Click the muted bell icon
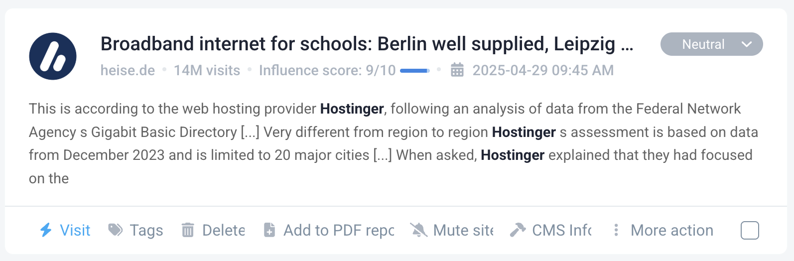This screenshot has height=261, width=794. click(x=419, y=230)
